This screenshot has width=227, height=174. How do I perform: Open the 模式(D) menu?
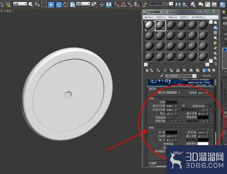pos(149,17)
